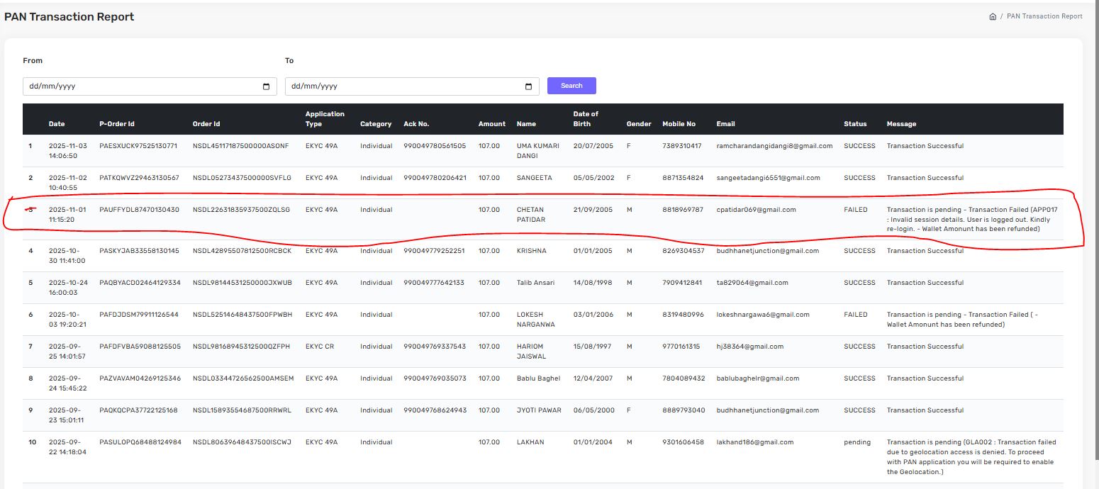The height and width of the screenshot is (489, 1099).
Task: Click the P-Order Id column header
Action: click(117, 124)
